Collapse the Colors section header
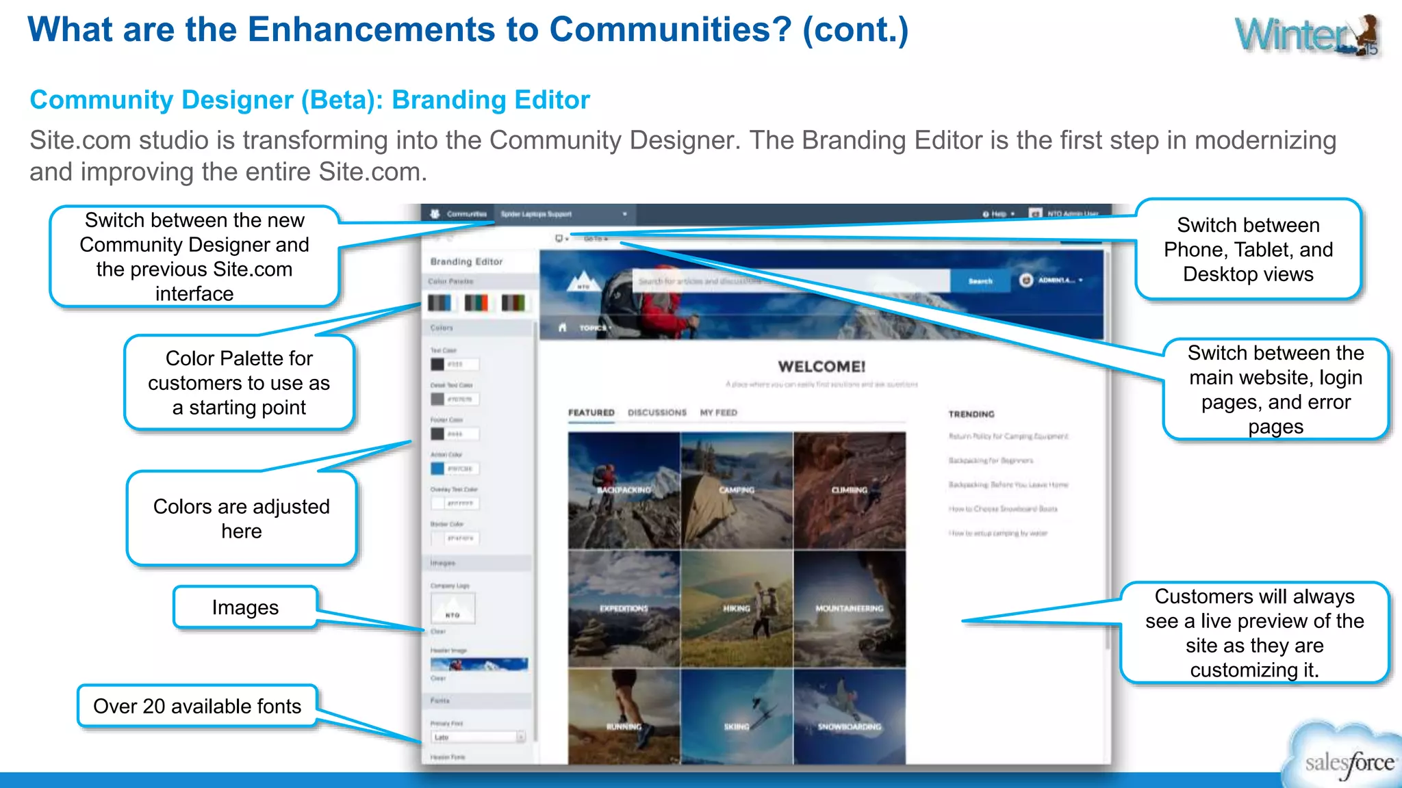This screenshot has width=1402, height=788. [x=477, y=328]
